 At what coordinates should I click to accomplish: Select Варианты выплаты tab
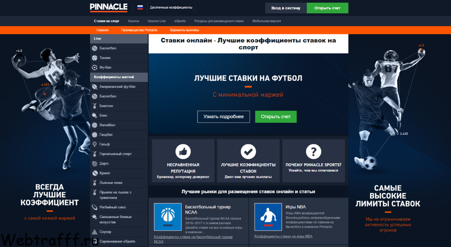pyautogui.click(x=184, y=30)
